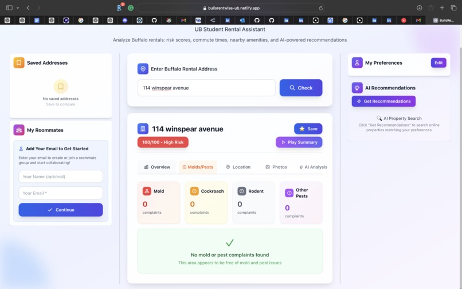
Task: Click the Rodent complaints card count
Action: (240, 204)
